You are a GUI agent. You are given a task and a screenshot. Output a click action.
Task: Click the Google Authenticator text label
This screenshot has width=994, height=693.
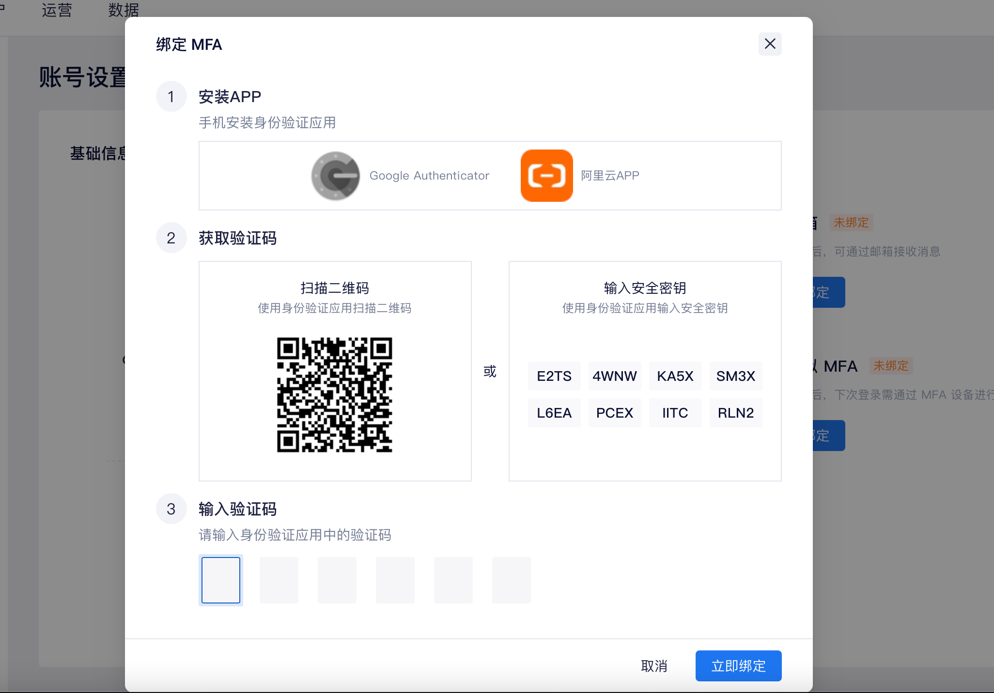(429, 176)
